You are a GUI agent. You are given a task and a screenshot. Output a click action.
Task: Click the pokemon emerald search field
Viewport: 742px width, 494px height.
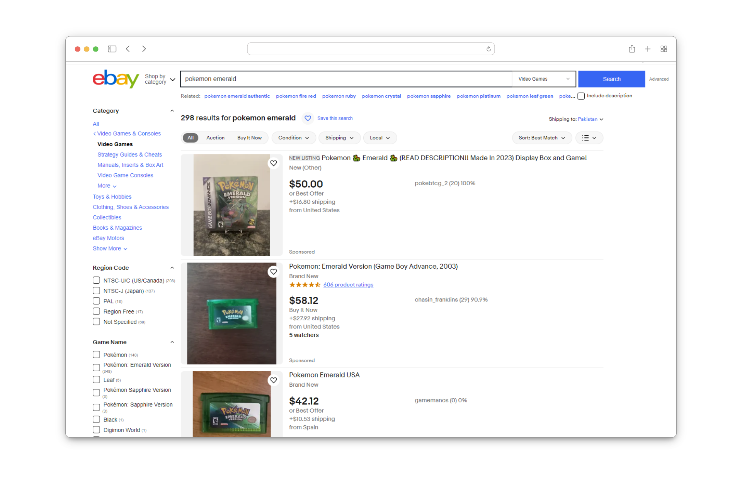point(346,79)
